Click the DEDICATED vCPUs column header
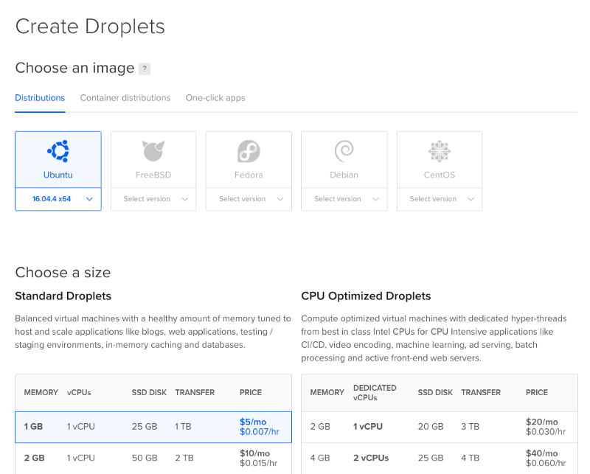Image resolution: width=590 pixels, height=474 pixels. [x=375, y=393]
